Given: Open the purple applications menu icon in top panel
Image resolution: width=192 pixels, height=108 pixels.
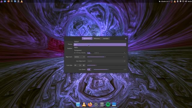Looking at the screenshot, I should [1, 1].
